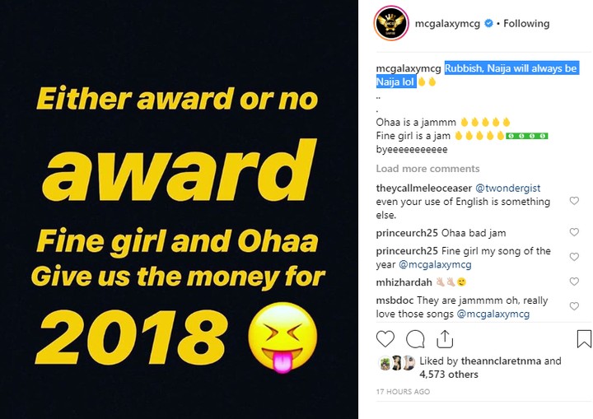View the 4,573 others who liked

click(x=449, y=375)
